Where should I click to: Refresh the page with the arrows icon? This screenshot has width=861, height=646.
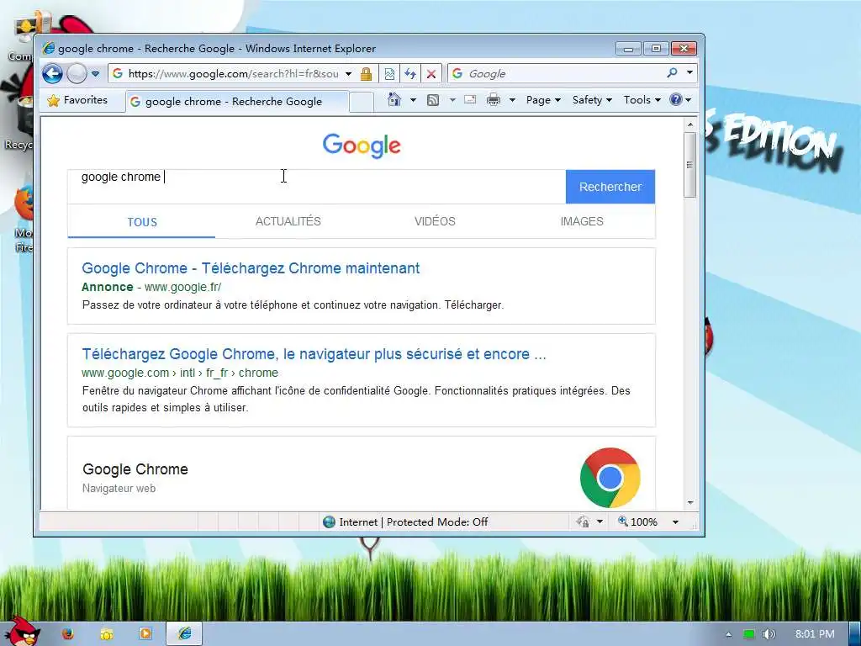410,74
